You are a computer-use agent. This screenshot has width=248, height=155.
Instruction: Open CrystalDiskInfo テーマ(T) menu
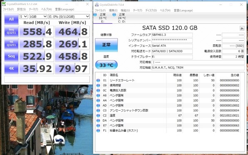tap(137, 10)
